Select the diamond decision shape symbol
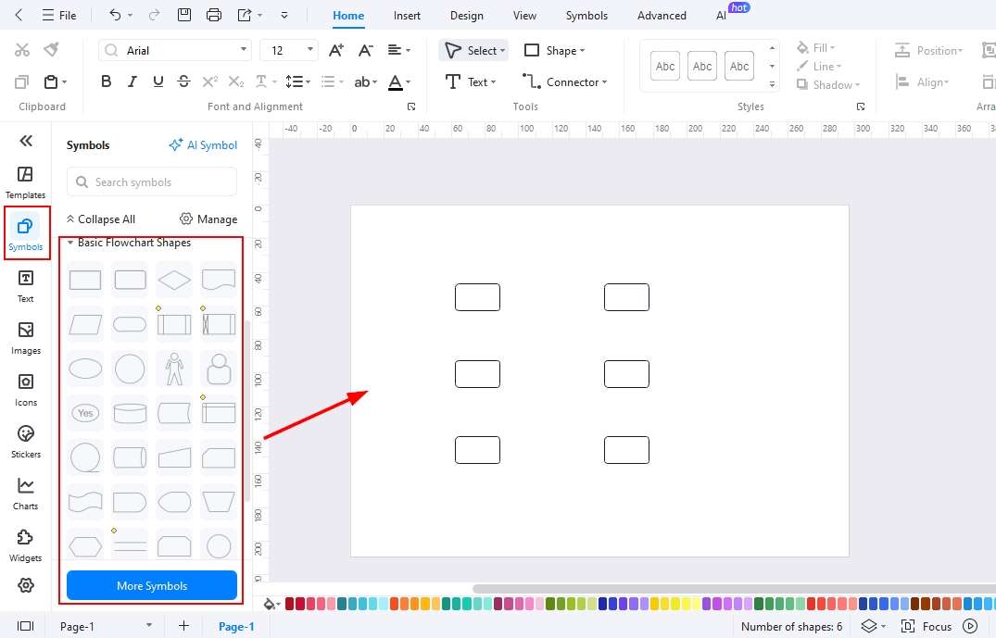Screen dimensions: 996x638 coord(174,279)
